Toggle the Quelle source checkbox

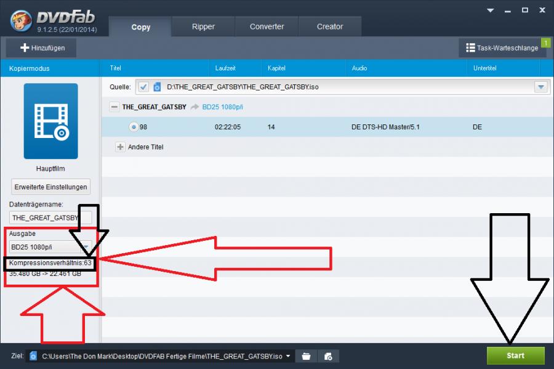click(143, 87)
